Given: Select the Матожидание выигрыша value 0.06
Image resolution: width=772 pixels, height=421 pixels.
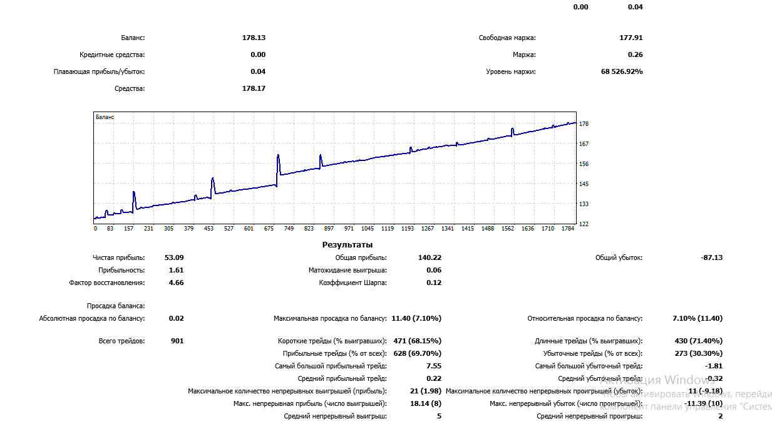Looking at the screenshot, I should (434, 270).
